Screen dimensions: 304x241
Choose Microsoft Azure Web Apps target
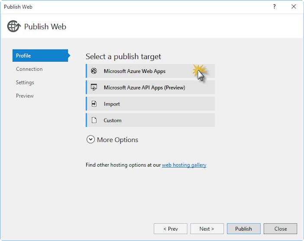(150, 71)
